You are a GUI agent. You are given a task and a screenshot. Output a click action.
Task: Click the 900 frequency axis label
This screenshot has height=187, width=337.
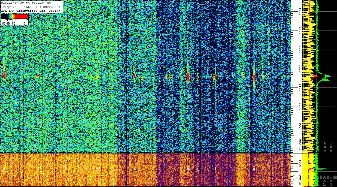(x=300, y=126)
